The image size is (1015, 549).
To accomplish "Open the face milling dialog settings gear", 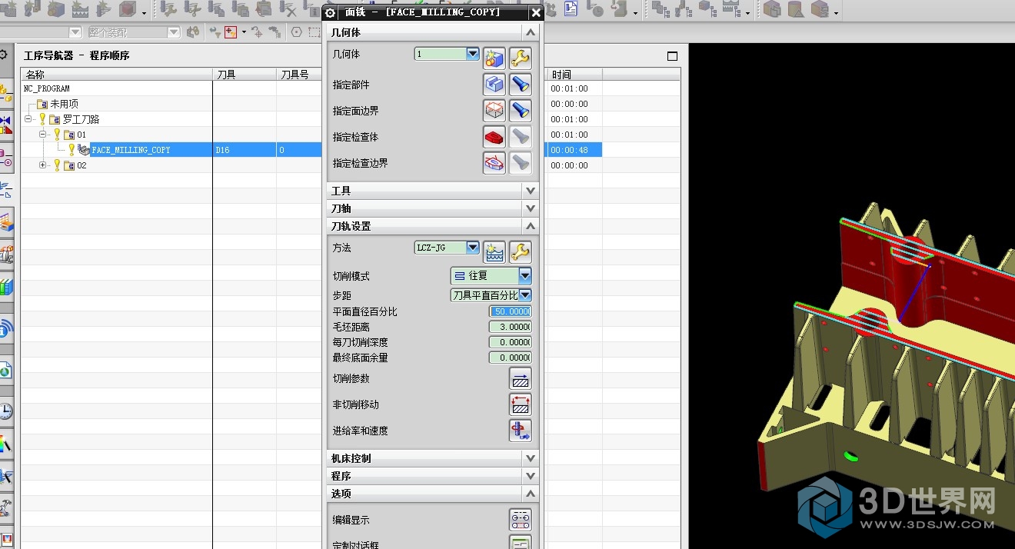I will [331, 12].
